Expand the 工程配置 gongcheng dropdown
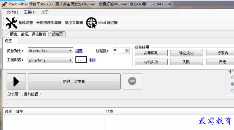 (x=50, y=60)
